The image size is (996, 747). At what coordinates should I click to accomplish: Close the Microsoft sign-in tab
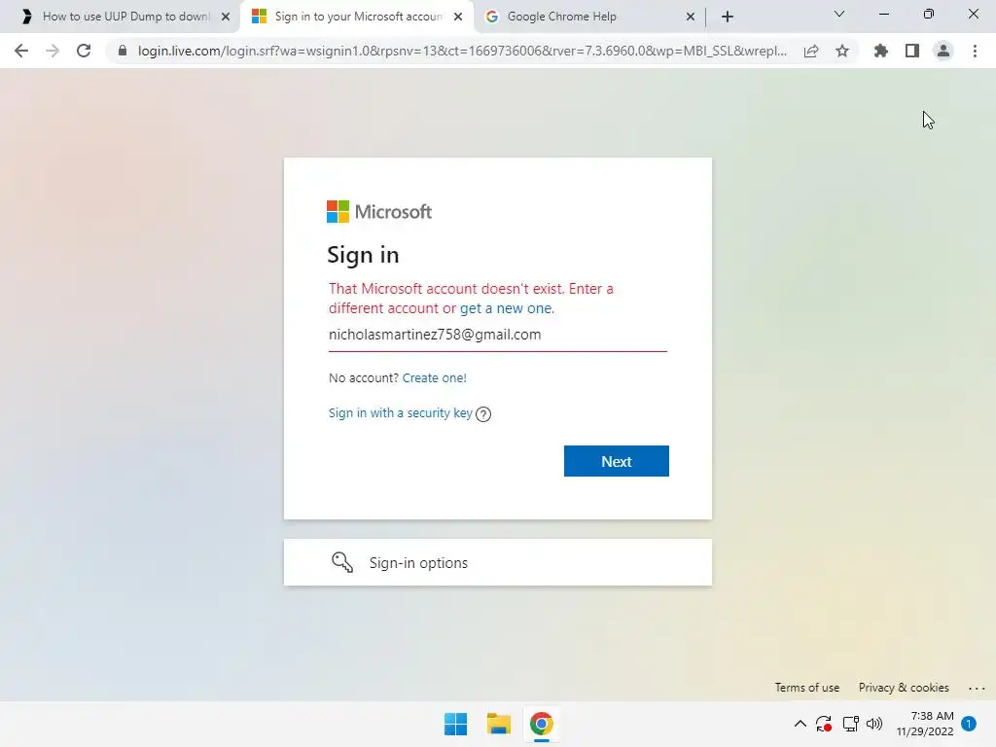(x=458, y=18)
